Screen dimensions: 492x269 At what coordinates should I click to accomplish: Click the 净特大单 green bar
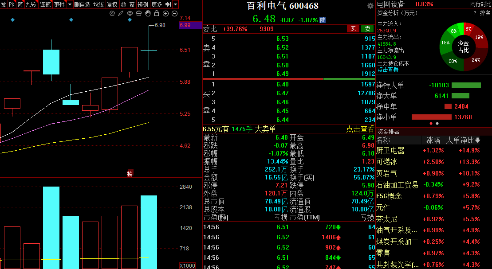point(466,85)
